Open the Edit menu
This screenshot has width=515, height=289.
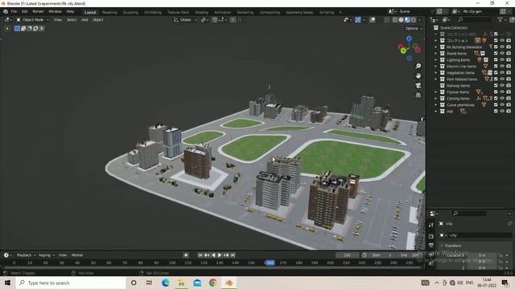click(x=25, y=11)
